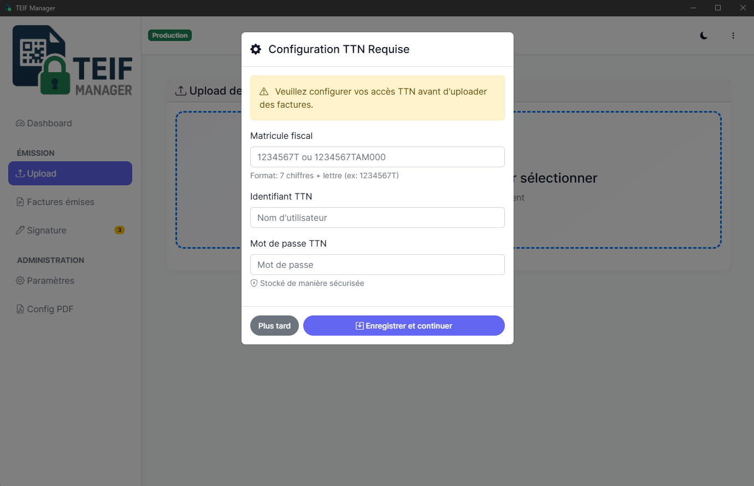
Task: Open Paramètres settings page
Action: click(x=50, y=281)
